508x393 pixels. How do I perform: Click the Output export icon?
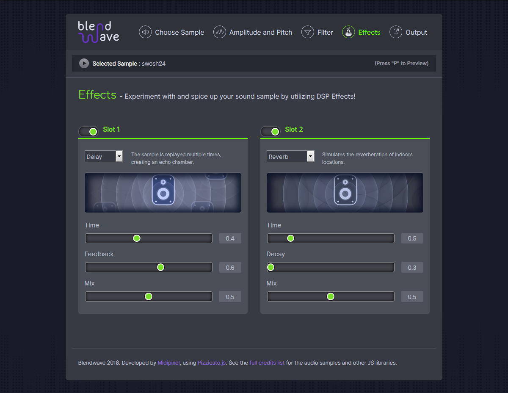click(396, 32)
